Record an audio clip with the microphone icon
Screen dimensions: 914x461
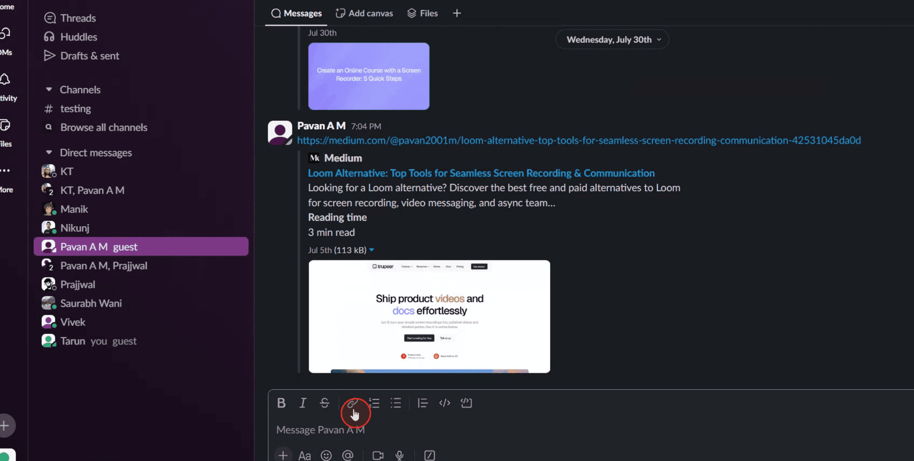click(x=399, y=455)
